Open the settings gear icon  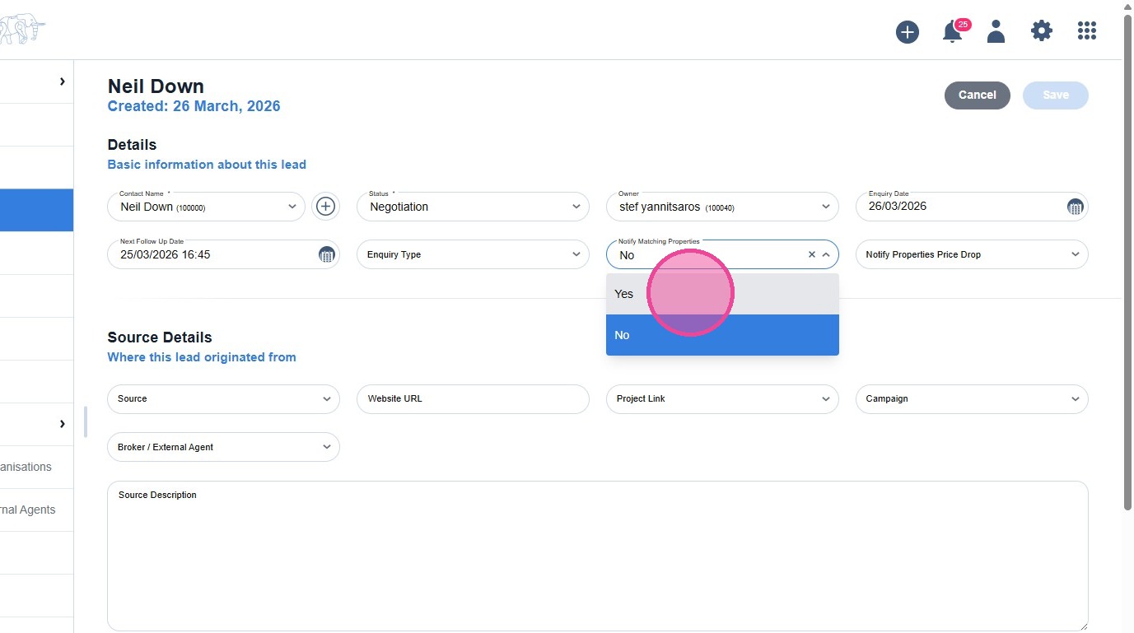point(1042,31)
